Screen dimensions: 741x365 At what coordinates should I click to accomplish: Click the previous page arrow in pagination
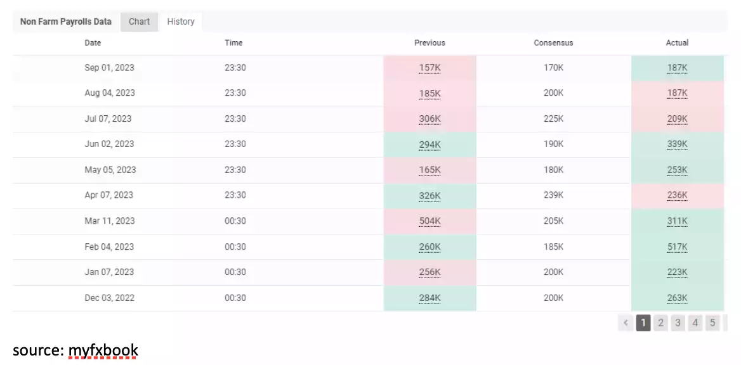click(x=626, y=323)
